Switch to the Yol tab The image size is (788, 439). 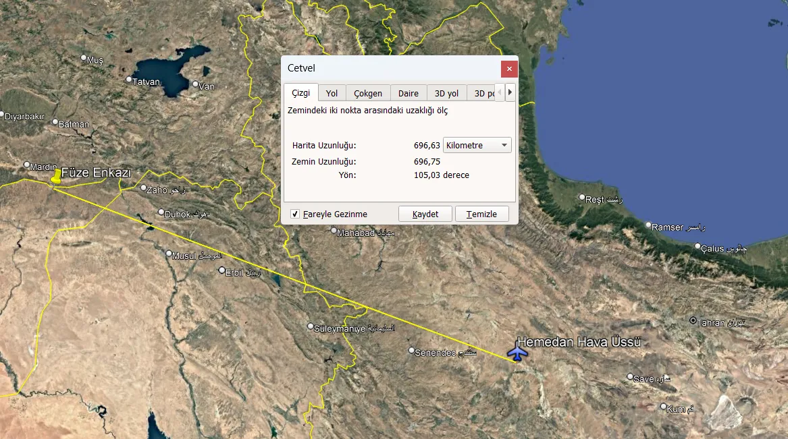pyautogui.click(x=332, y=93)
